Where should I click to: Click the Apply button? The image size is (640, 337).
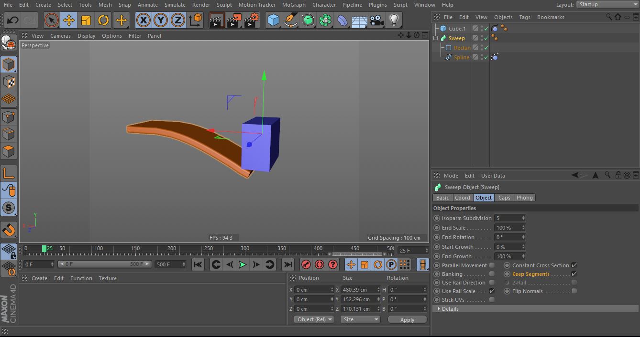tap(407, 320)
